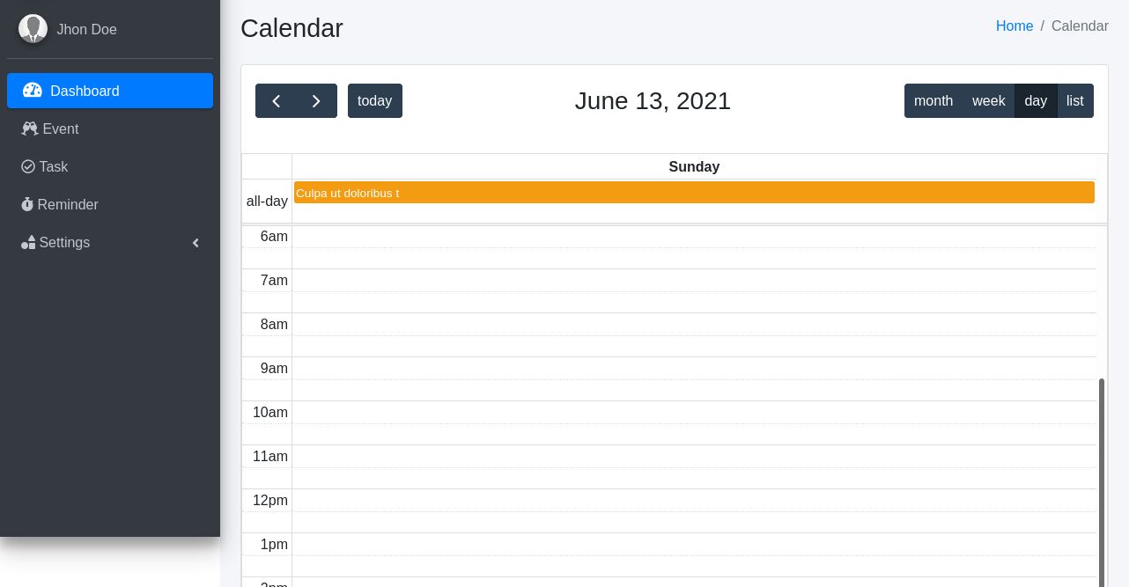Jump to today's date
Image resolution: width=1129 pixels, height=587 pixels.
[x=374, y=101]
